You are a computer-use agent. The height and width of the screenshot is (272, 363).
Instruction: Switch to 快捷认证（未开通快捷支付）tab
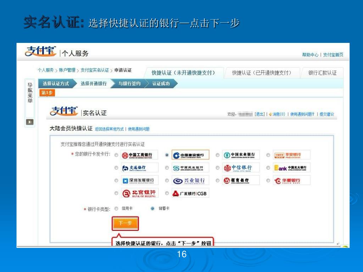tap(184, 73)
